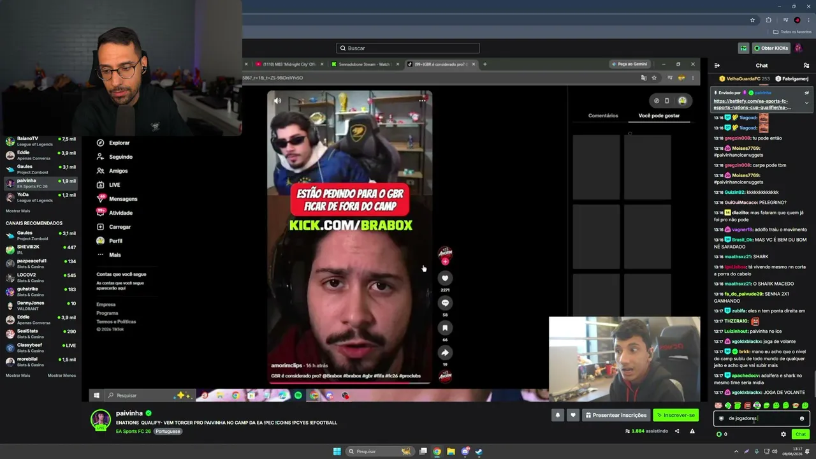Image resolution: width=816 pixels, height=459 pixels.
Task: Open the TikTok Amigos menu item
Action: coord(112,171)
